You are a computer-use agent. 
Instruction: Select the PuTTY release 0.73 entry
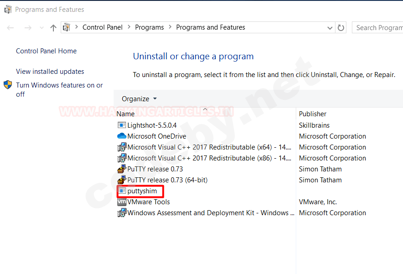click(155, 169)
